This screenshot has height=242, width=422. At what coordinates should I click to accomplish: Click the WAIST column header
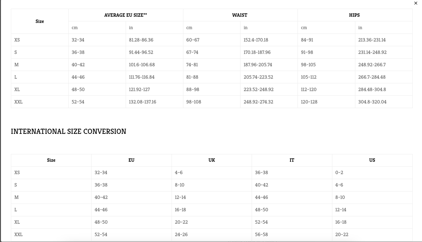click(x=240, y=15)
